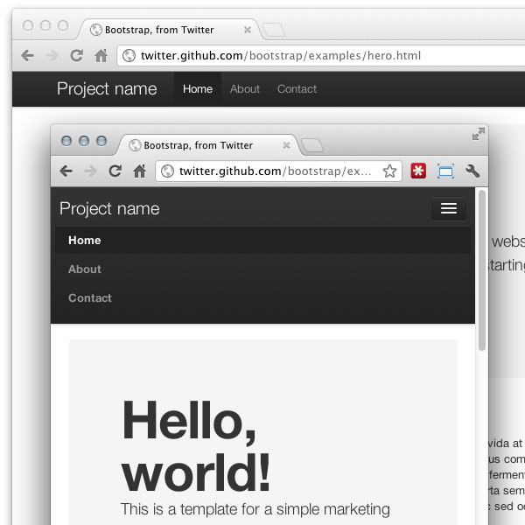The image size is (525, 525).
Task: Reload the page in the front browser window
Action: (115, 171)
